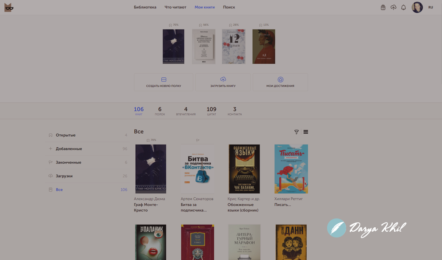The image size is (442, 260).
Task: Select the 109 цитат counter tab
Action: (211, 111)
